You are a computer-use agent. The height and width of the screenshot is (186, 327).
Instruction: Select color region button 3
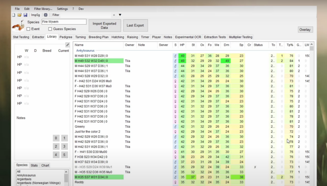[64, 147]
